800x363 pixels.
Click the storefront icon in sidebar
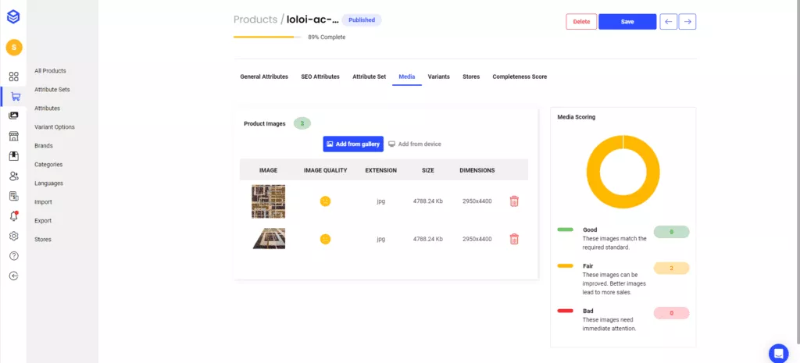pyautogui.click(x=13, y=136)
